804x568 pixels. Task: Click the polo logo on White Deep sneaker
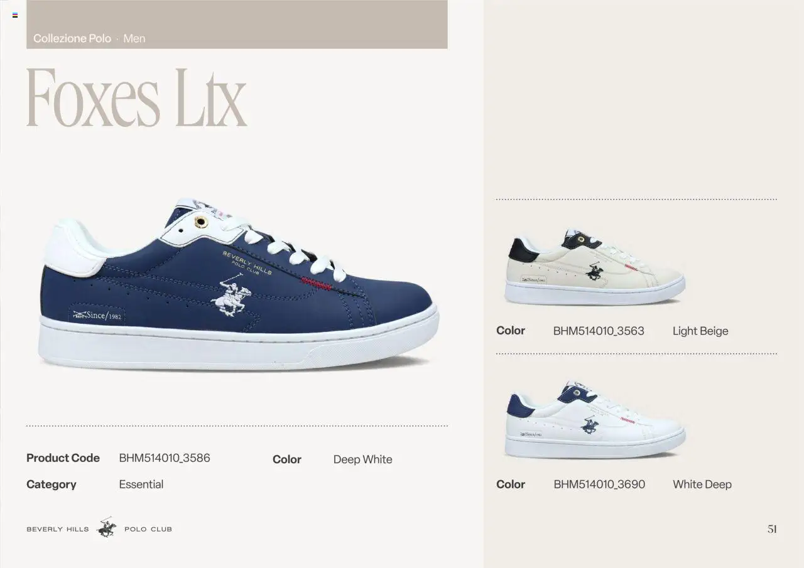pyautogui.click(x=589, y=425)
